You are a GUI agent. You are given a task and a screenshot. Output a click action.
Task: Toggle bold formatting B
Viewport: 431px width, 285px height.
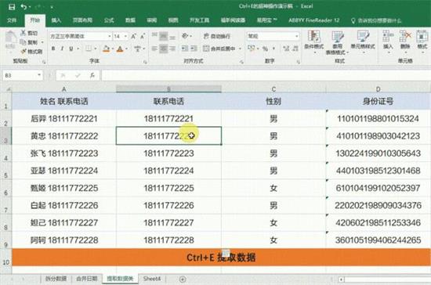pos(53,49)
